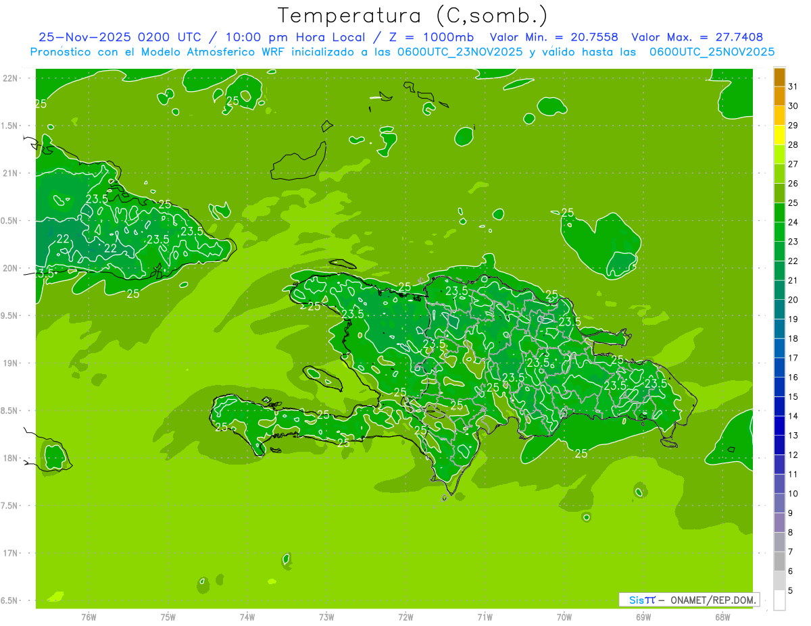This screenshot has height=626, width=811.
Task: Click the '17N' latitude axis label
Action: coord(11,554)
